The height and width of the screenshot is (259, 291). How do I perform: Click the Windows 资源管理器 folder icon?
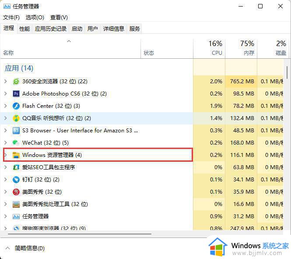click(x=16, y=155)
